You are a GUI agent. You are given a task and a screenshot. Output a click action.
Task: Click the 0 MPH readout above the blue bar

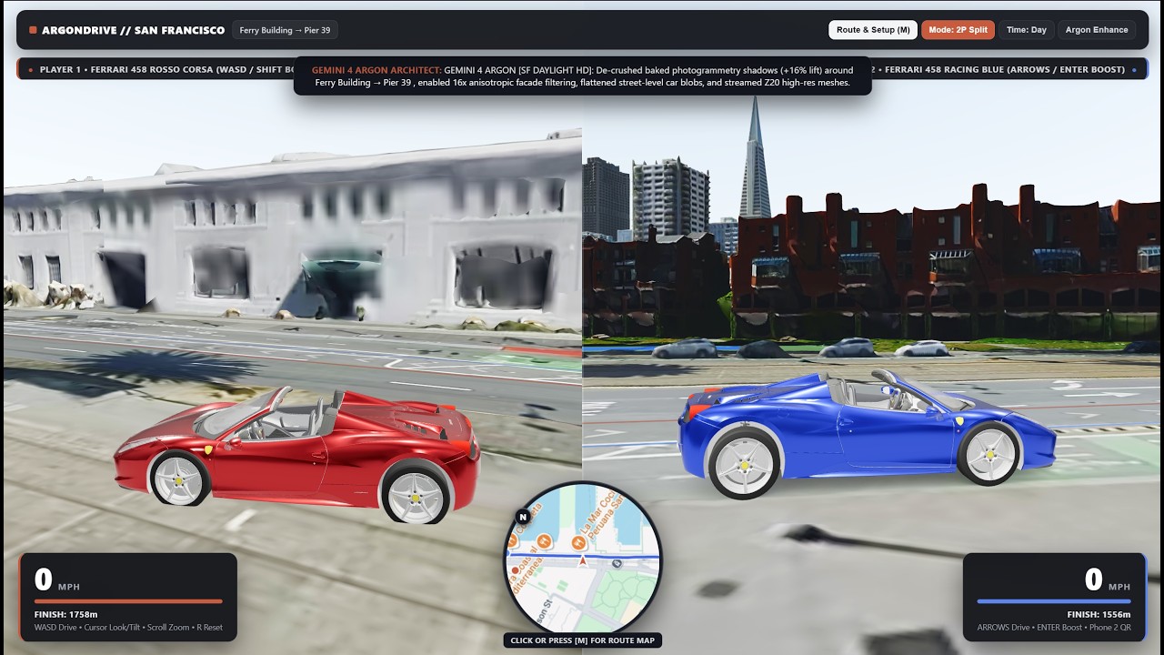coord(1108,580)
